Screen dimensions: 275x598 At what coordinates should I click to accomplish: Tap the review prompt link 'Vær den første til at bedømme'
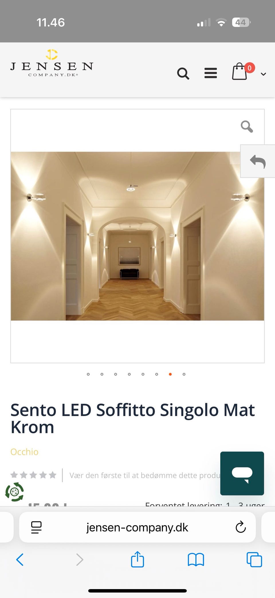(x=145, y=475)
